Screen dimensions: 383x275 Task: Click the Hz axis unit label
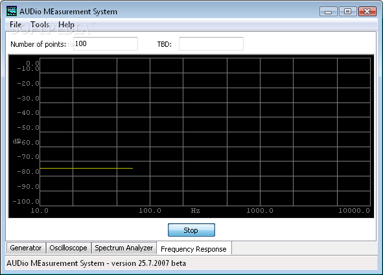[196, 211]
